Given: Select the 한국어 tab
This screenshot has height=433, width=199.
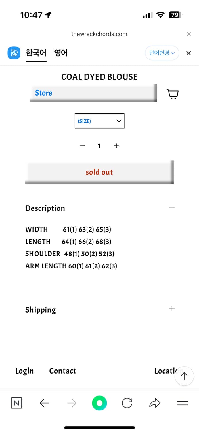Looking at the screenshot, I should (36, 53).
